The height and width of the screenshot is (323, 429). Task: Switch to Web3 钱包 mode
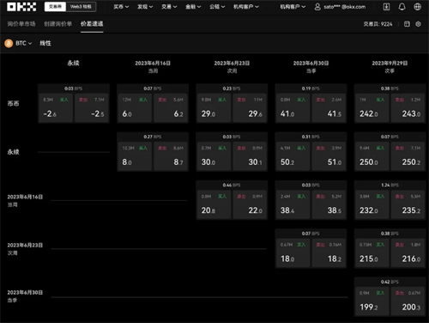[81, 7]
